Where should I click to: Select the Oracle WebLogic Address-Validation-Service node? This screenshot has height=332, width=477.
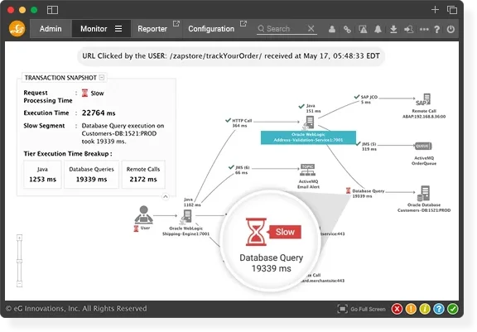(x=308, y=137)
